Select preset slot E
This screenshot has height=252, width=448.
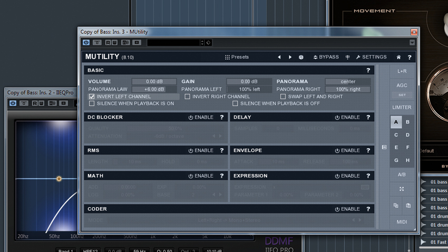click(x=396, y=148)
